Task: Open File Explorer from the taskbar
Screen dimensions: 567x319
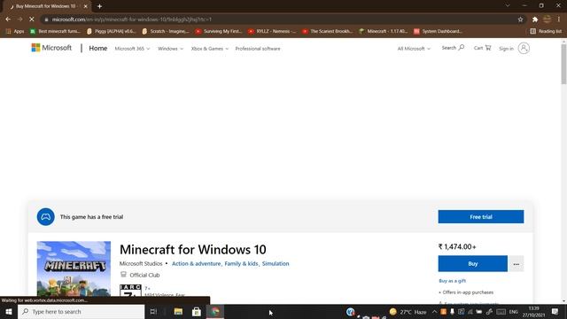Action: [x=178, y=311]
